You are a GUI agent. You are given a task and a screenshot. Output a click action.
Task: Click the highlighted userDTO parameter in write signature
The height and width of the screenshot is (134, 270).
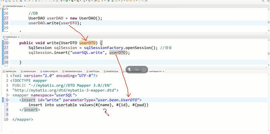(x=87, y=43)
